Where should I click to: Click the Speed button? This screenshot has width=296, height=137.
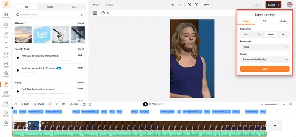(x=39, y=104)
